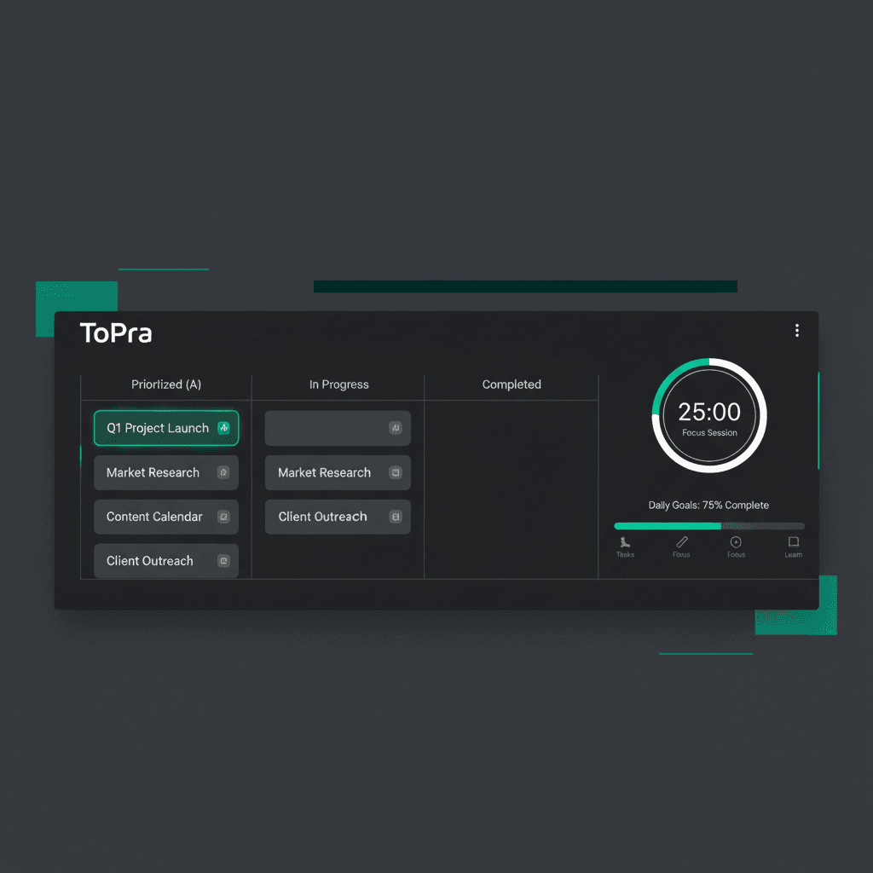Select the Completed column header
The image size is (873, 873).
point(512,384)
